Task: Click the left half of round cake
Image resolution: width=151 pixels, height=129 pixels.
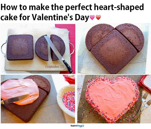Action: click(x=42, y=48)
